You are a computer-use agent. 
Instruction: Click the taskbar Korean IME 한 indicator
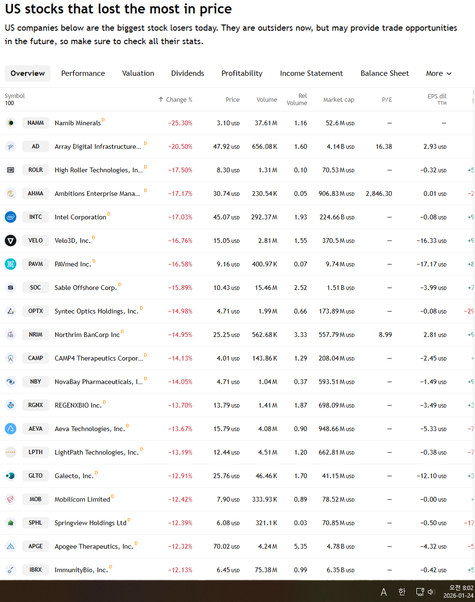click(x=402, y=592)
